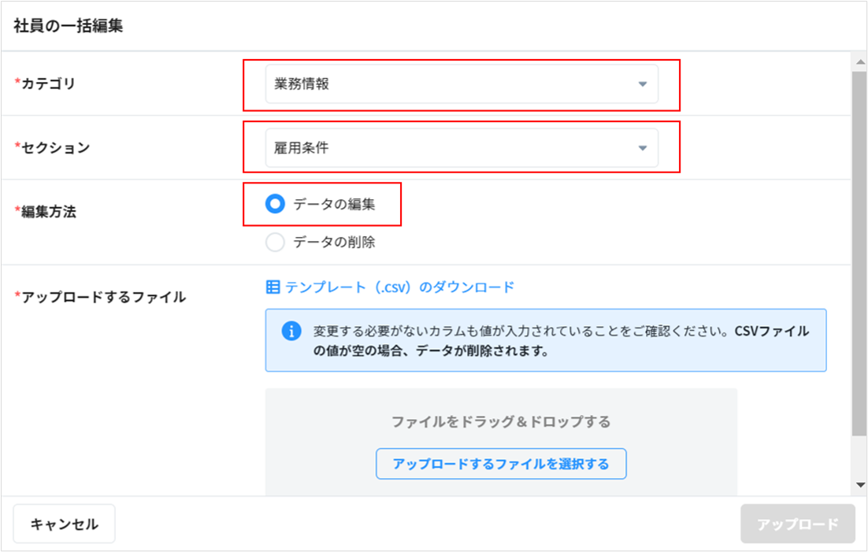
Task: Open the 雇用条件 combo box
Action: (x=449, y=148)
